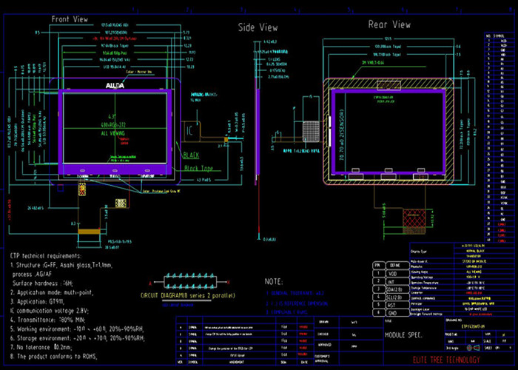This screenshot has height=370, width=518.
Task: Select the orange connector pad below the front view
Action: (119, 201)
